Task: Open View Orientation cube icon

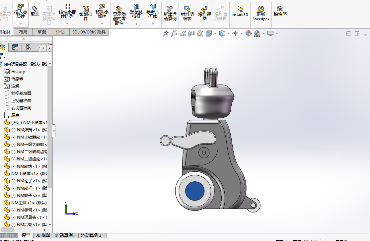Action: point(209,33)
